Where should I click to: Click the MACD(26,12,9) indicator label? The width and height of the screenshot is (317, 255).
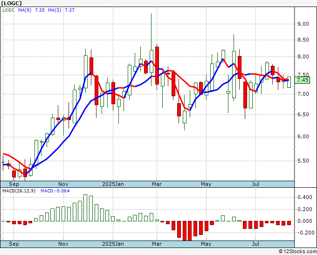[x=19, y=191]
